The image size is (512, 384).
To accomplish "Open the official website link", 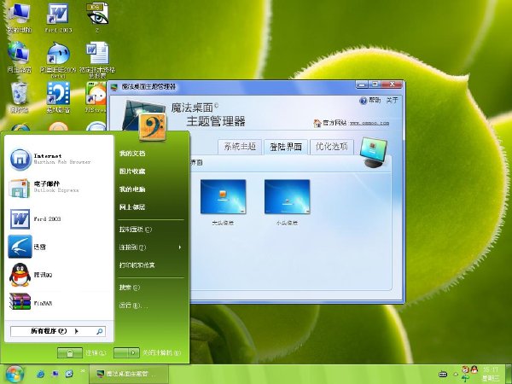I will pyautogui.click(x=369, y=124).
